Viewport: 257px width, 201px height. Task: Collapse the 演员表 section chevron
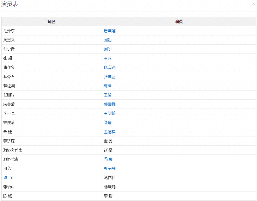click(253, 4)
